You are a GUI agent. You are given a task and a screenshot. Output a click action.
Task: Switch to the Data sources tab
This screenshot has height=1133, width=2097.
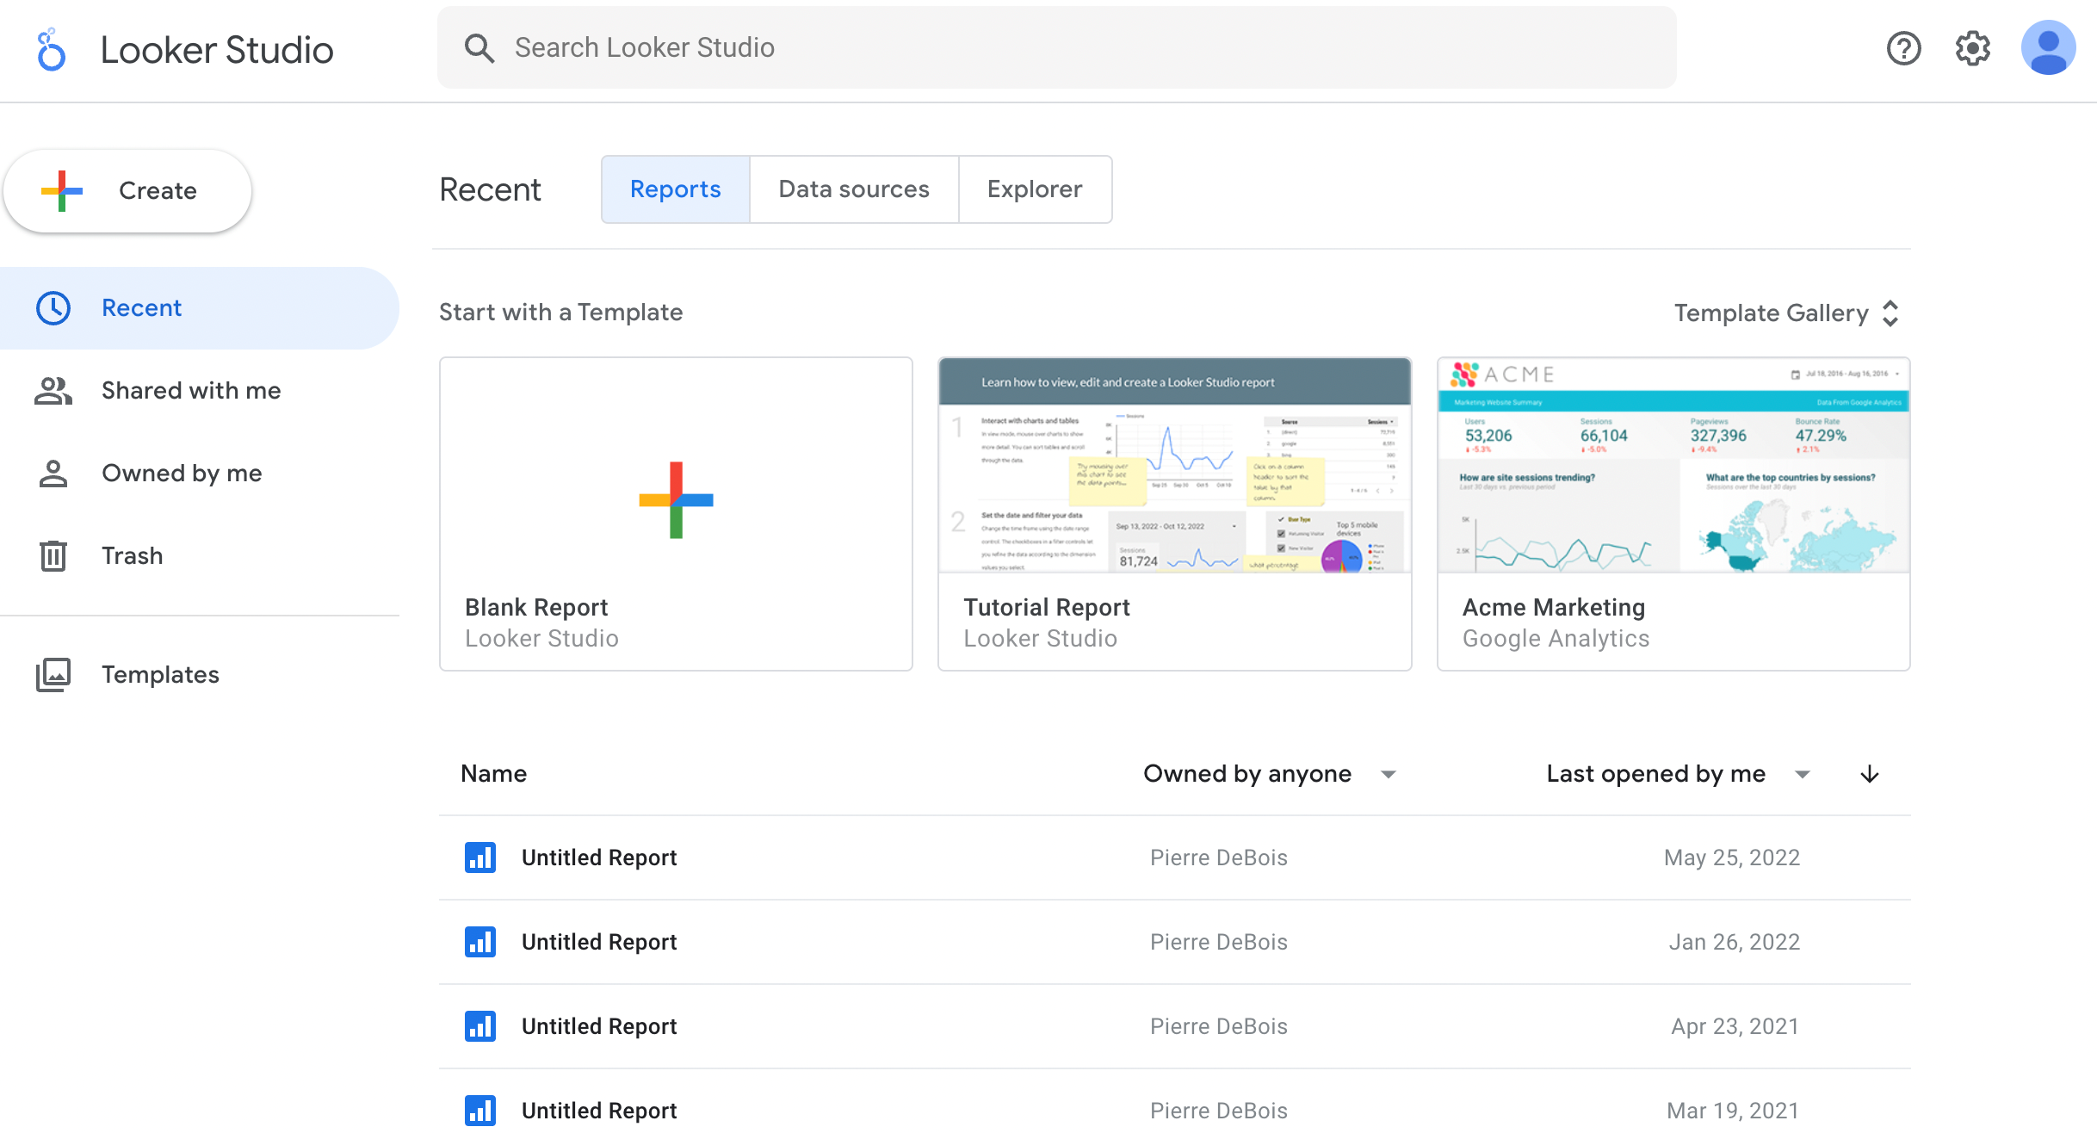(853, 189)
